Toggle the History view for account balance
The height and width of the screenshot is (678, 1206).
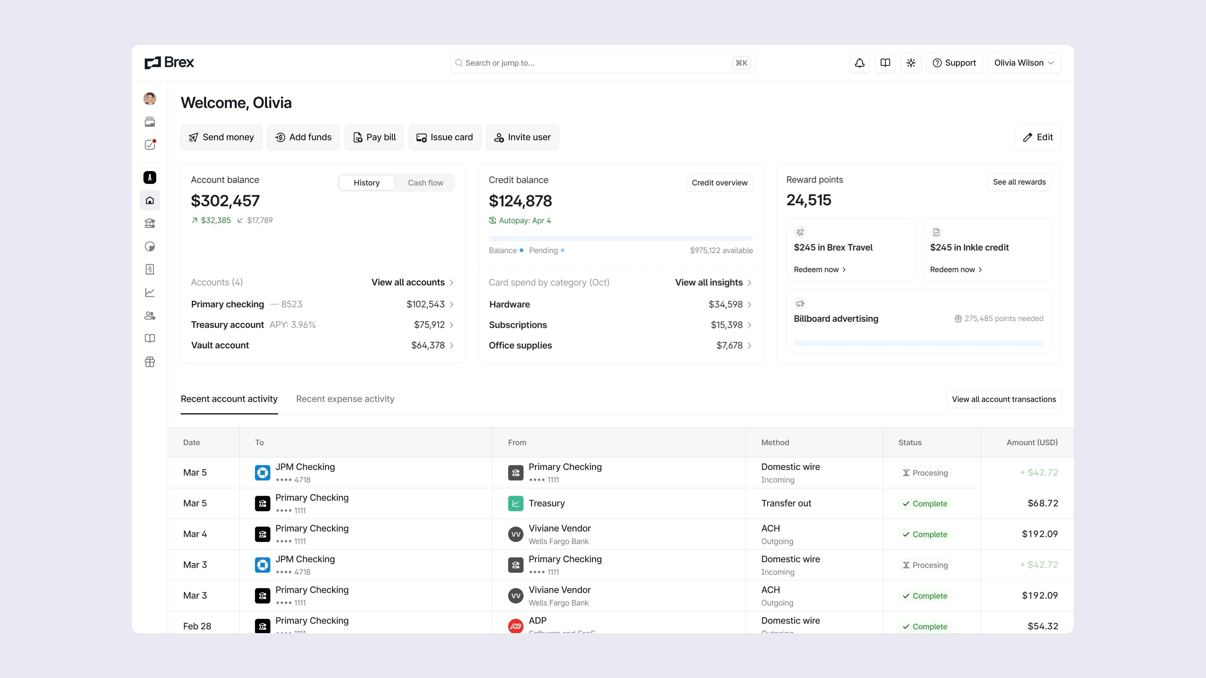(x=367, y=182)
